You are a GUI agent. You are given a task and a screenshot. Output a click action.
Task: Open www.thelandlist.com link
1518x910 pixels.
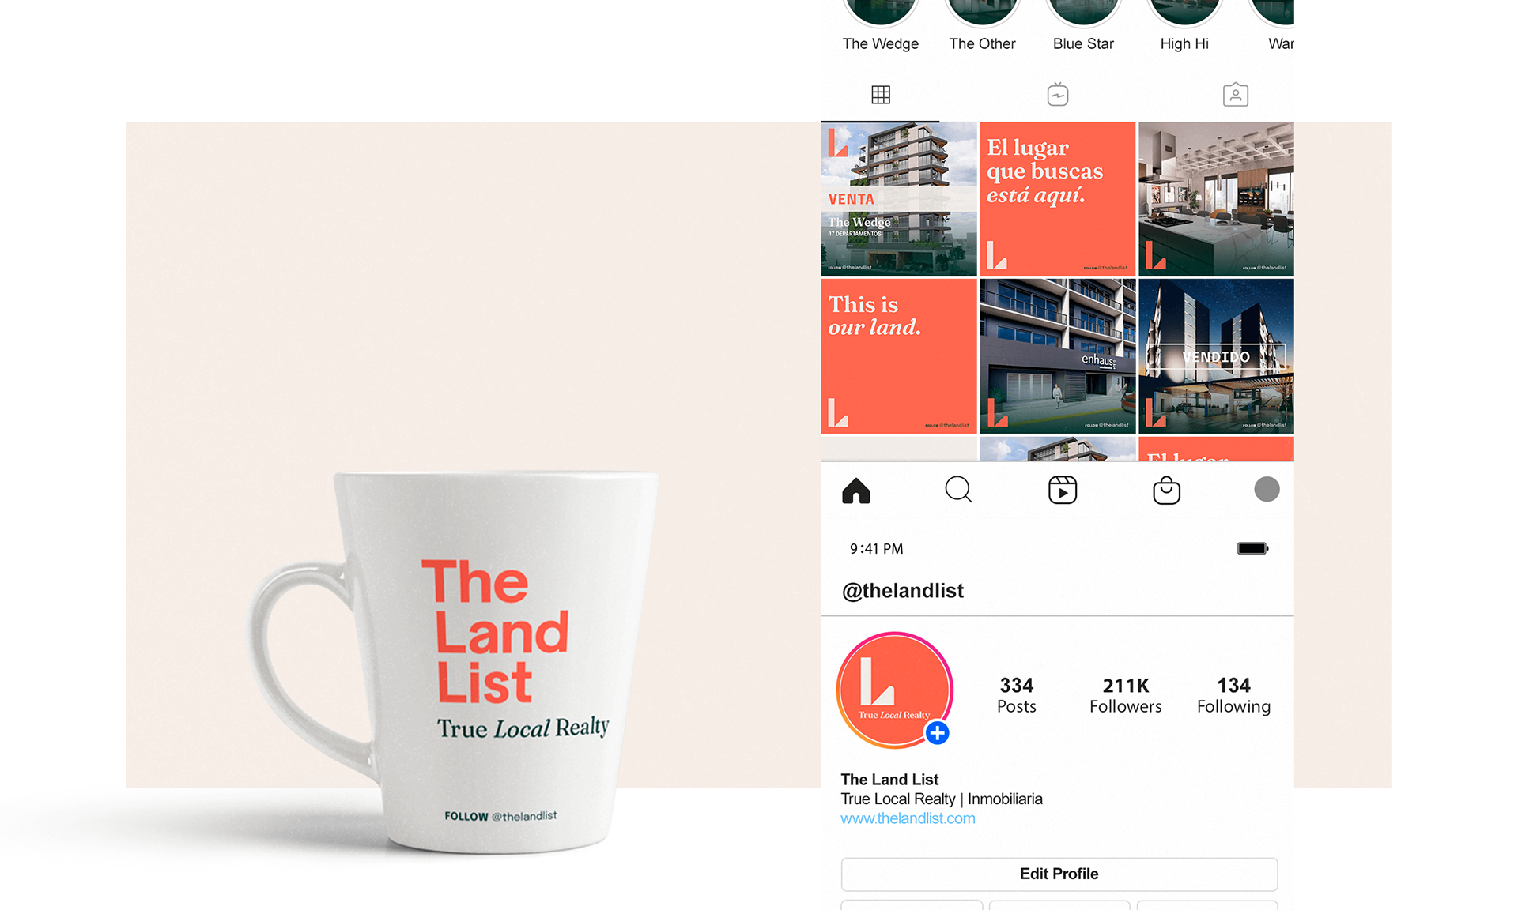pyautogui.click(x=908, y=818)
